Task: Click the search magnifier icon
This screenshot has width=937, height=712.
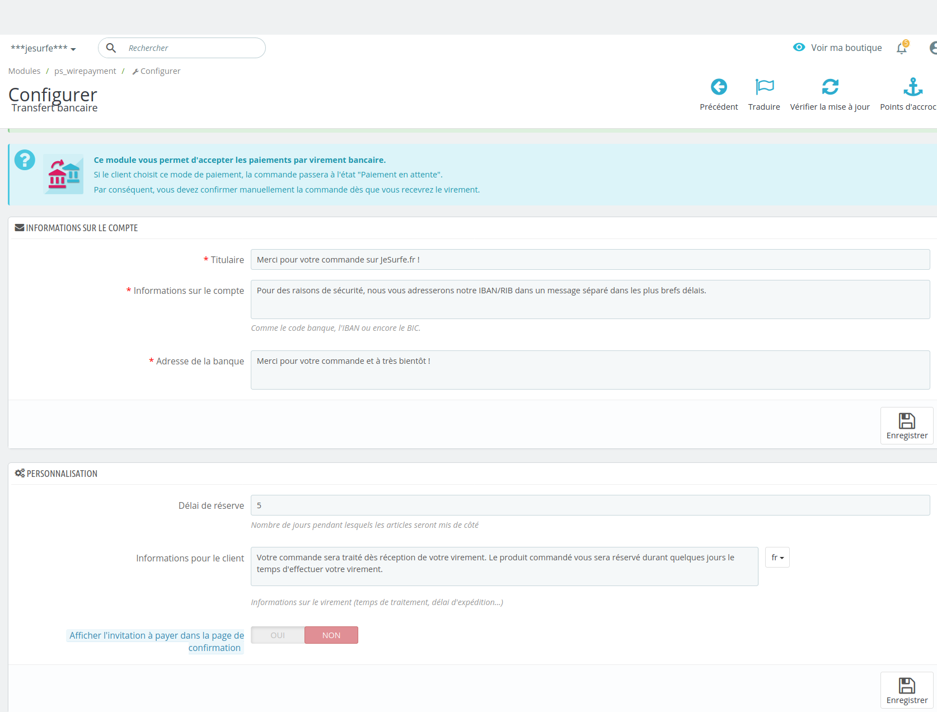Action: pyautogui.click(x=111, y=48)
